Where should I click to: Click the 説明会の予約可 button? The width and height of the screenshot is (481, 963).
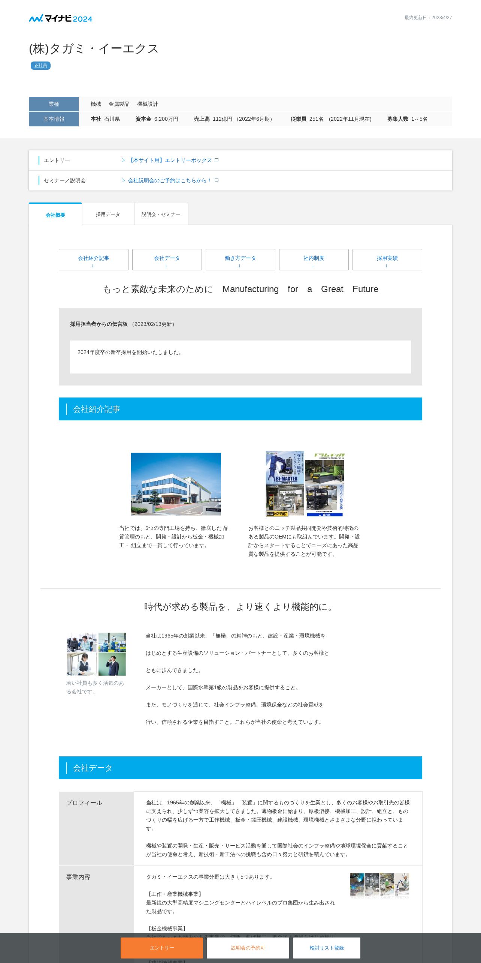tap(248, 948)
